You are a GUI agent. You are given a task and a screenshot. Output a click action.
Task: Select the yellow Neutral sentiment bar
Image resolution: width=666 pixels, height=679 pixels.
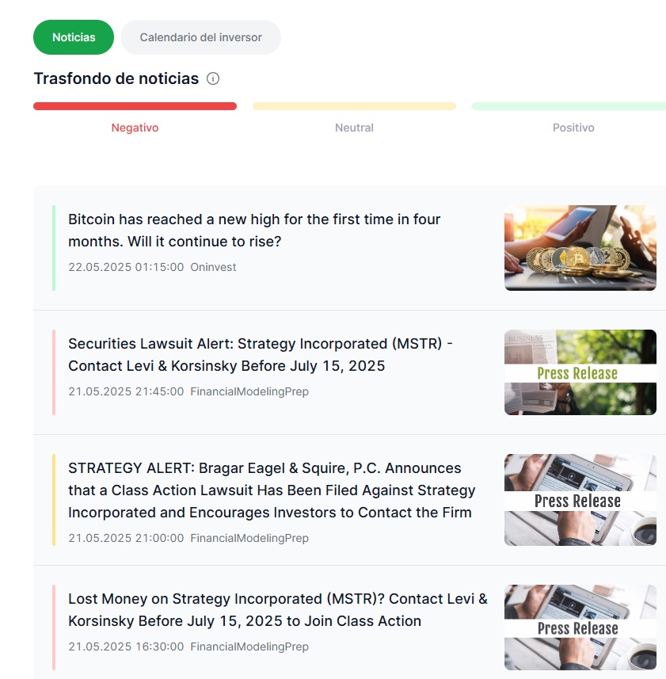pos(355,106)
